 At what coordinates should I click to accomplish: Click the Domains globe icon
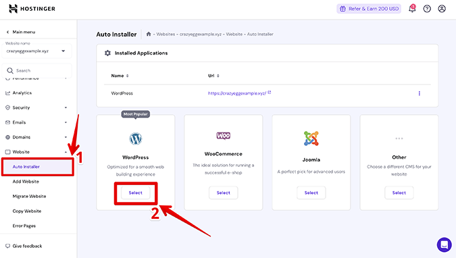coord(7,137)
